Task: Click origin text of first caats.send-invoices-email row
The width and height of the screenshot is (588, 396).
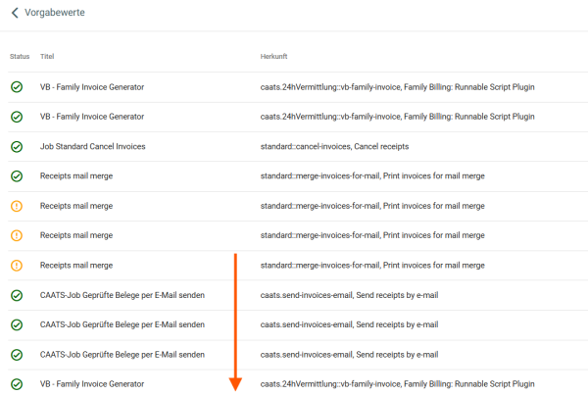Action: tap(349, 295)
